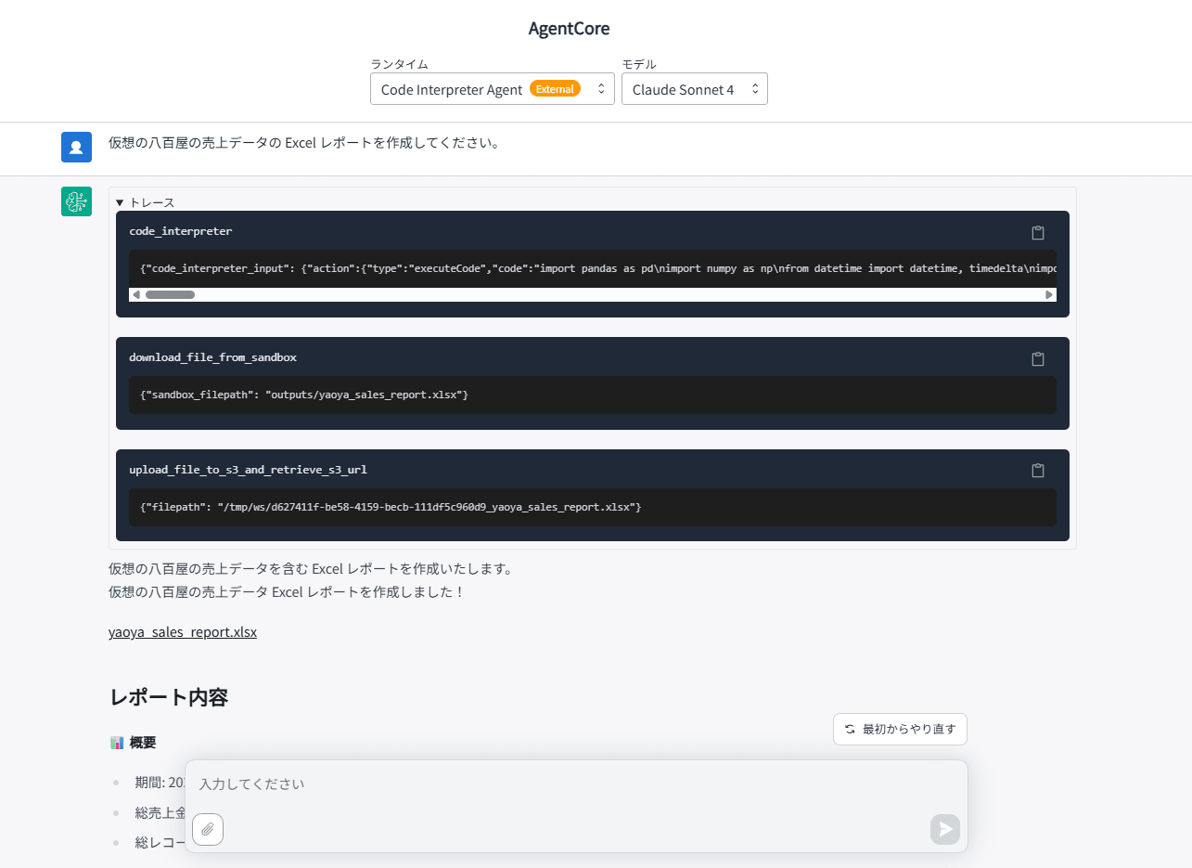Click the bar chart icon beside 概要

[115, 742]
